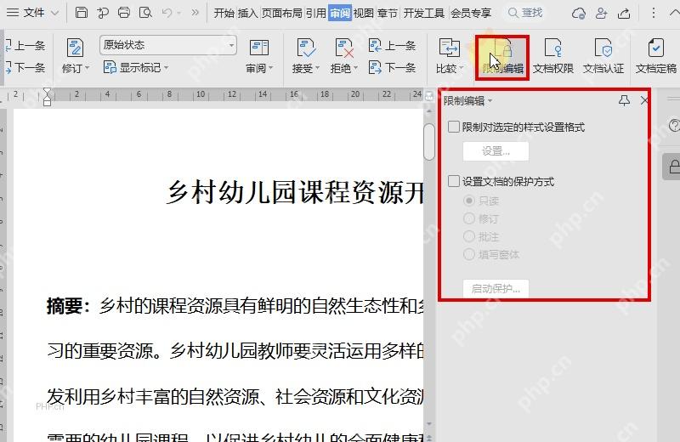Expand the arrow beside 文件
This screenshot has height=442, width=680.
pyautogui.click(x=55, y=13)
